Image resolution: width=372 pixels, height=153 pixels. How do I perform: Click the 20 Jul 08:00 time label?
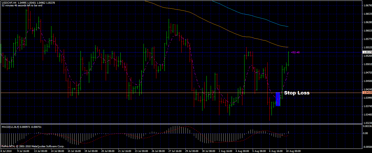coord(108,151)
